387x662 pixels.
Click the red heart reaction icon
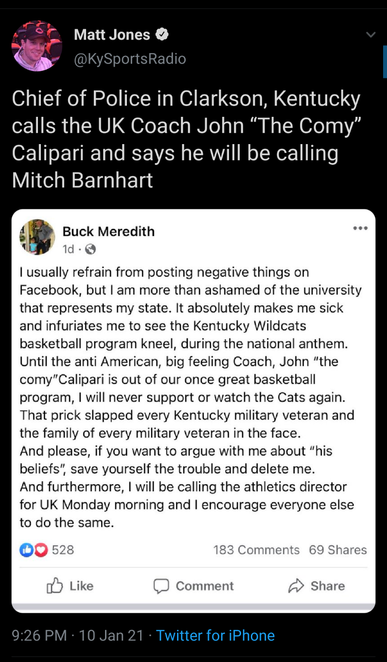click(41, 550)
